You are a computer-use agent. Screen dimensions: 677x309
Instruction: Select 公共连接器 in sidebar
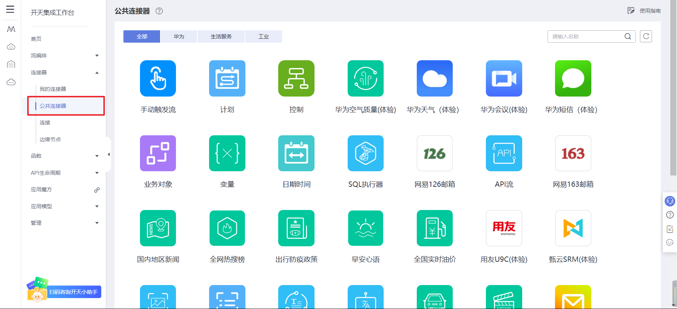click(53, 106)
